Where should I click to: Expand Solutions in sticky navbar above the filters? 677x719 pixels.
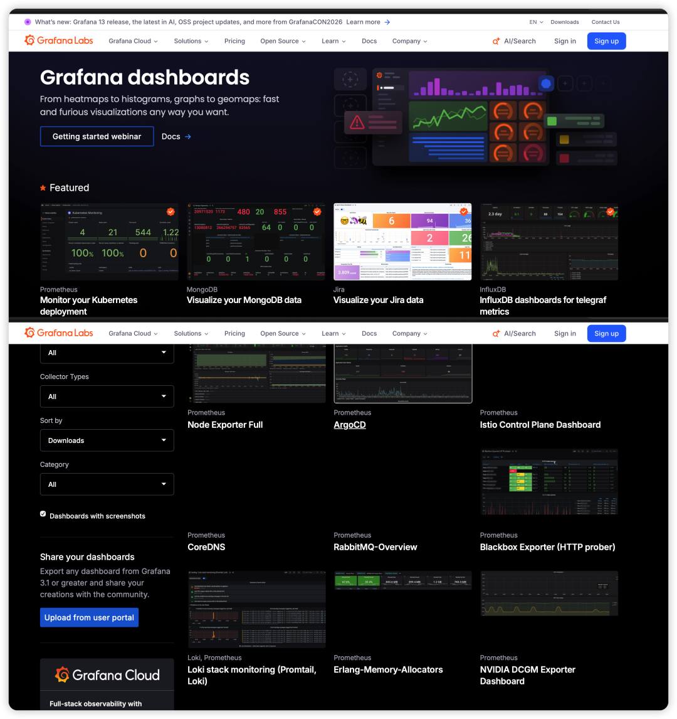[191, 333]
